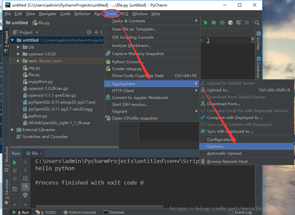Viewport: 295px width, 215px height.
Task: Run with coverage toolbar icon
Action: tap(222, 23)
